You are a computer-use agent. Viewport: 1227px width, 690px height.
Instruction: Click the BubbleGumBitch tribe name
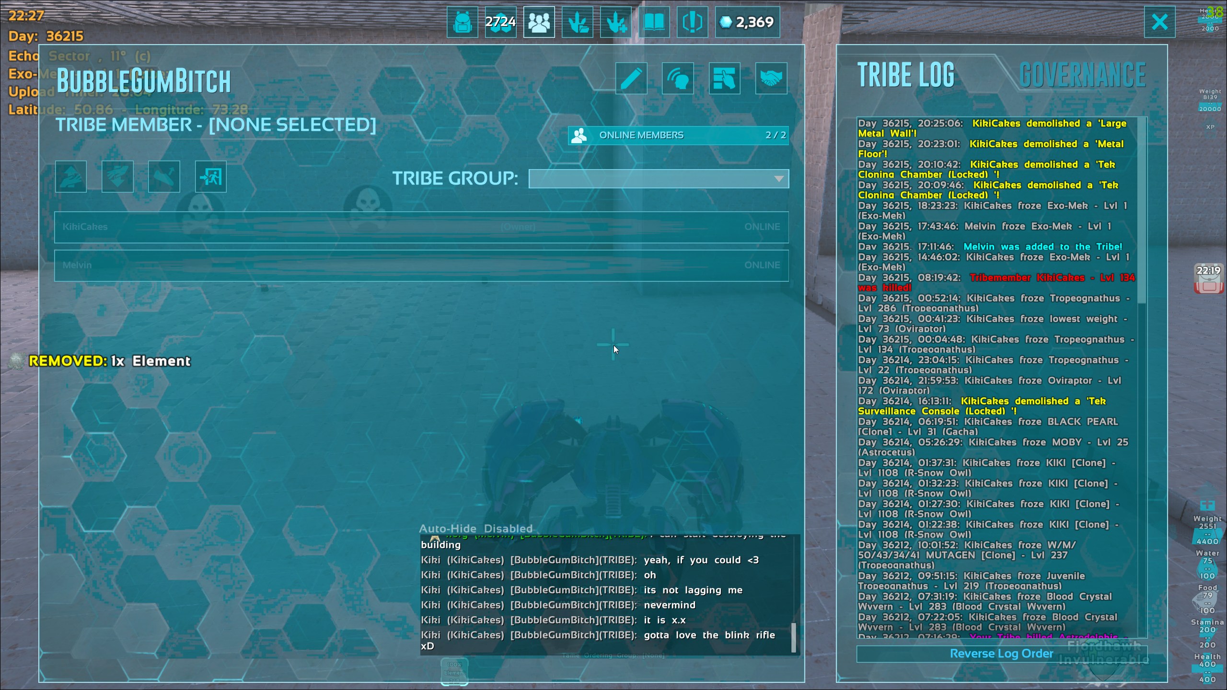[x=144, y=80]
